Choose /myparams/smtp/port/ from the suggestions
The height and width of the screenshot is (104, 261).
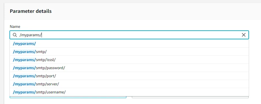pos(129,76)
